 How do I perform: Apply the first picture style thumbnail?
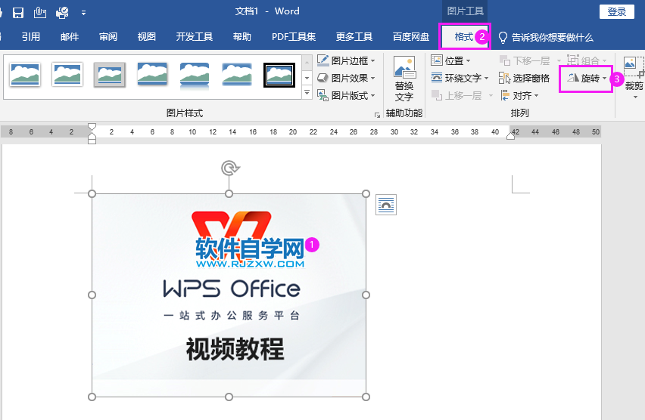(25, 74)
